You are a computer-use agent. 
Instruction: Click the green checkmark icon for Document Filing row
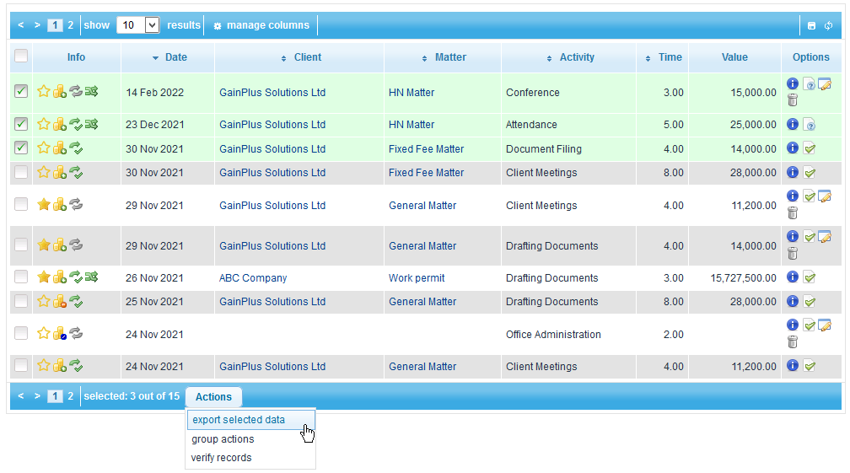pos(809,148)
